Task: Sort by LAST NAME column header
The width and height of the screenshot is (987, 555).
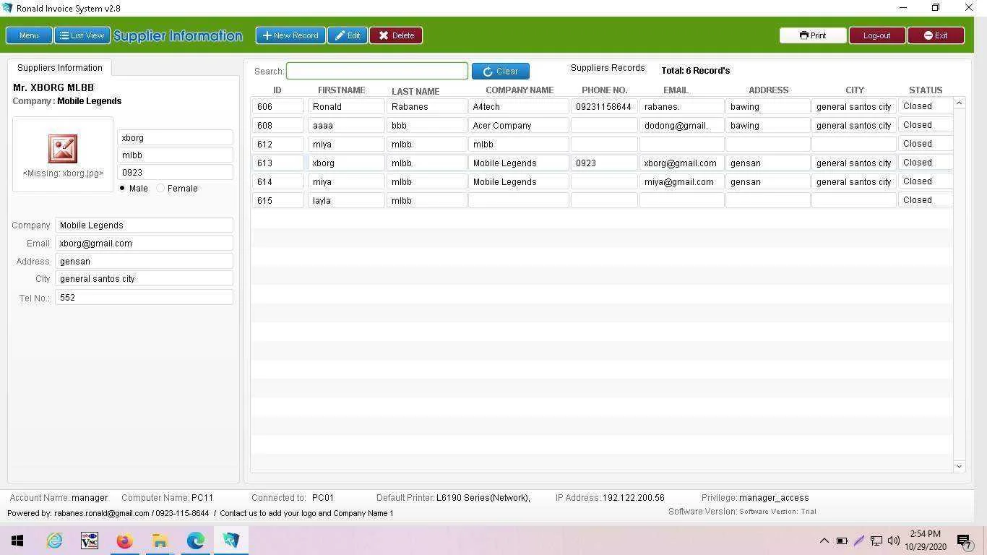Action: coord(415,91)
